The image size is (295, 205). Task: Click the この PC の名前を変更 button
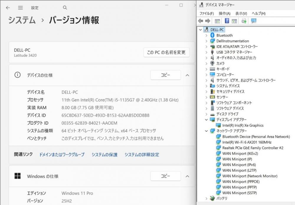click(x=166, y=52)
